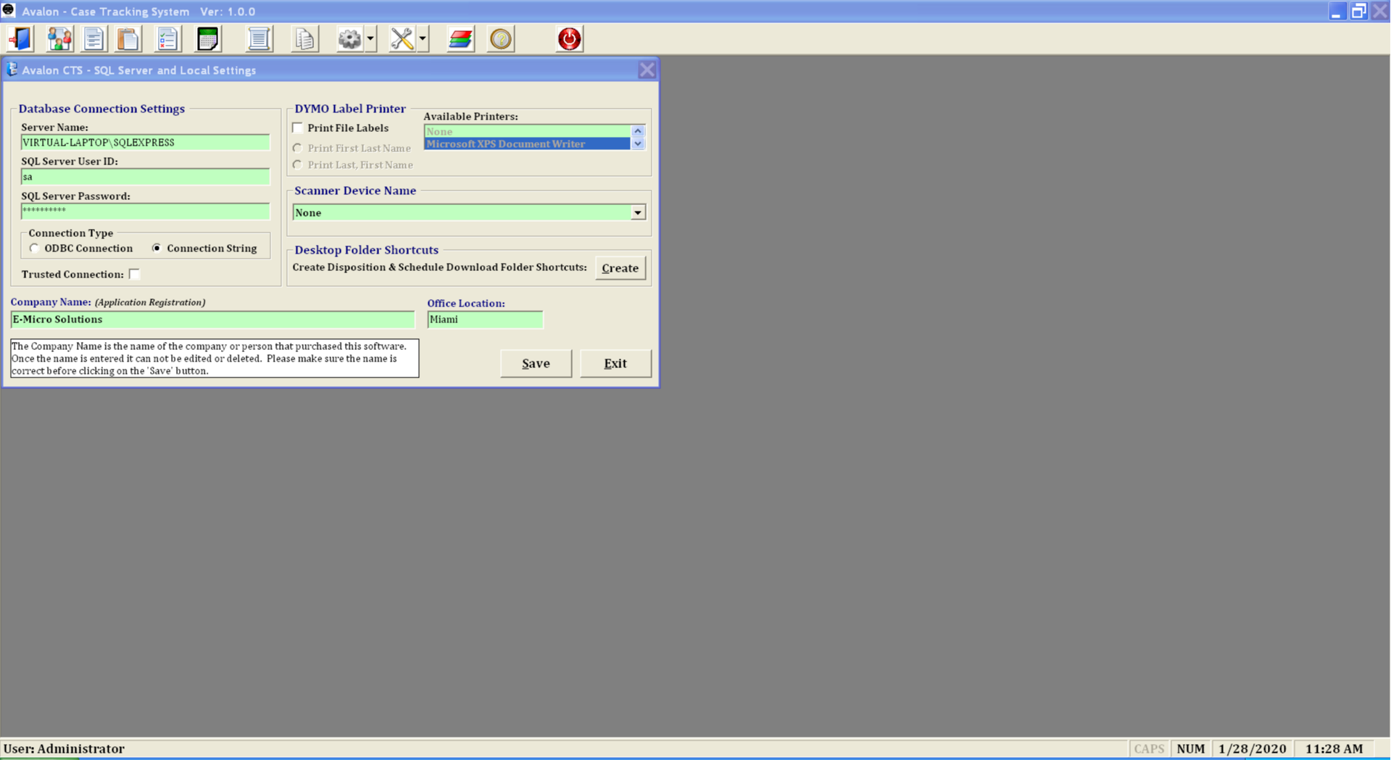
Task: Click the door login/logout toolbar icon
Action: pyautogui.click(x=21, y=39)
